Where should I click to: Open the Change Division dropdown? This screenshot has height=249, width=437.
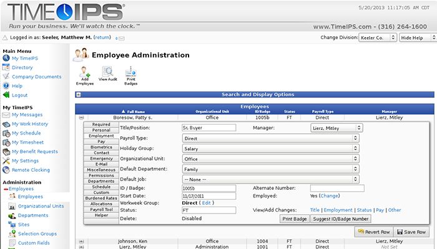click(x=377, y=37)
